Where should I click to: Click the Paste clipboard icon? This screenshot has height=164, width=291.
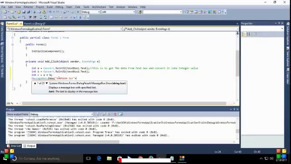tap(44, 12)
